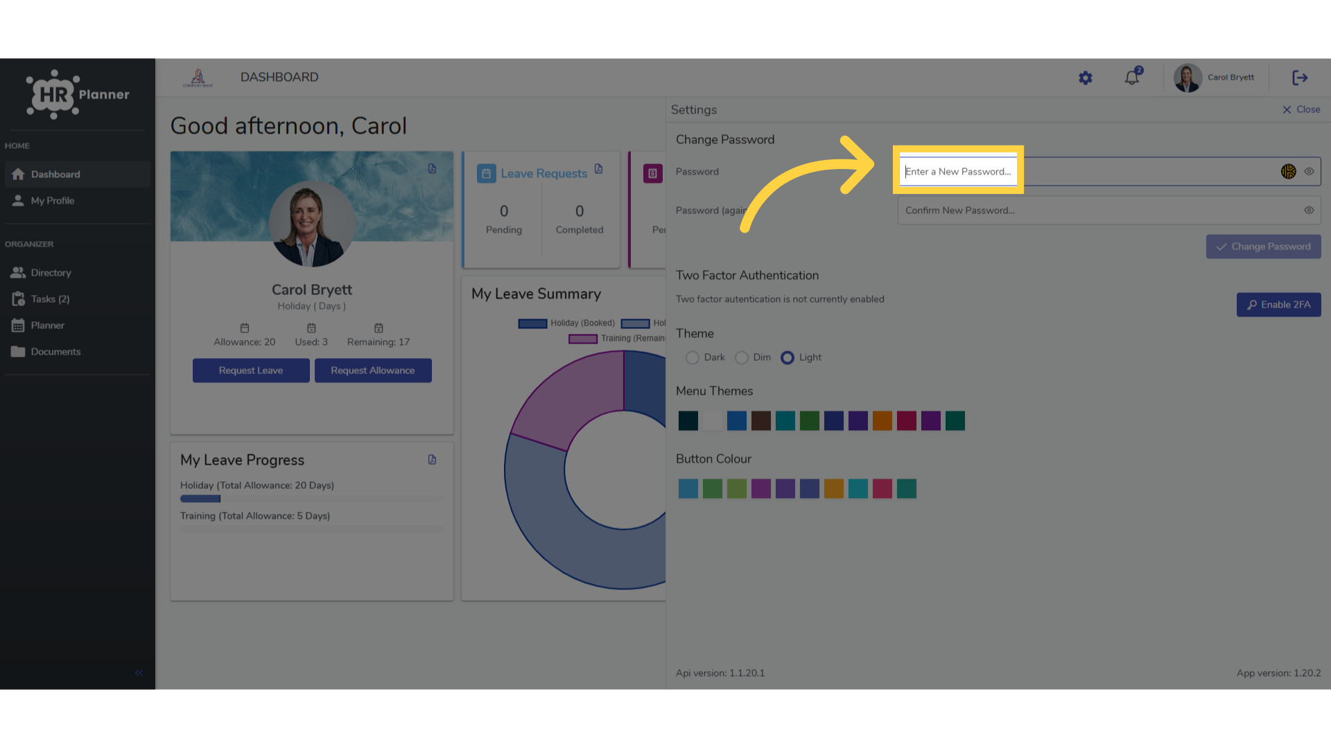This screenshot has height=748, width=1331.
Task: Click the Enable 2FA button
Action: point(1278,305)
